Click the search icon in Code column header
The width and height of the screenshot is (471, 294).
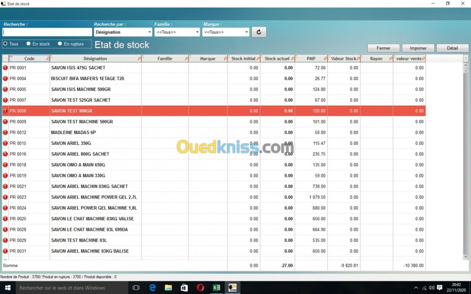(x=47, y=58)
